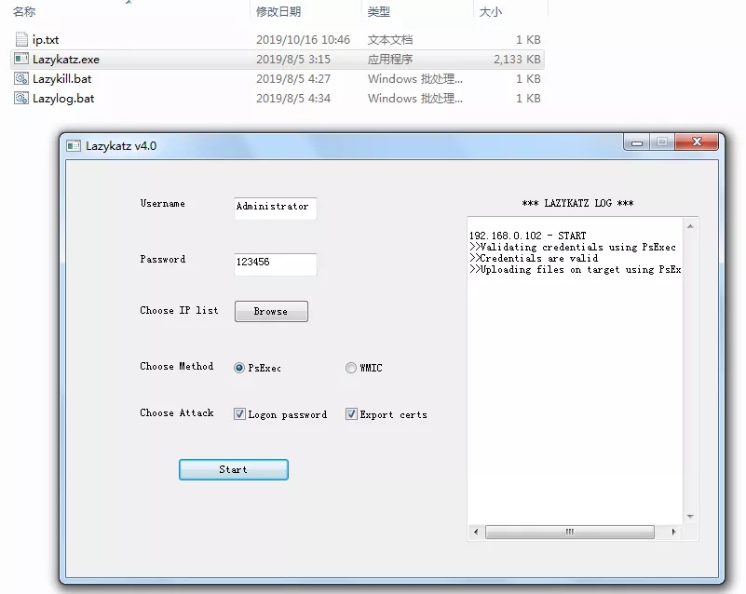
Task: Uncheck the Export certs checkbox
Action: pos(351,414)
